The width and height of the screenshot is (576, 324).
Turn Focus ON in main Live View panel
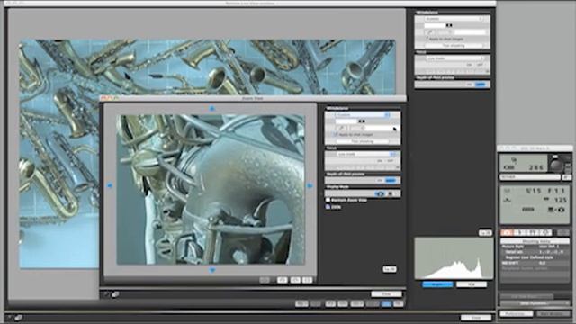click(x=470, y=65)
